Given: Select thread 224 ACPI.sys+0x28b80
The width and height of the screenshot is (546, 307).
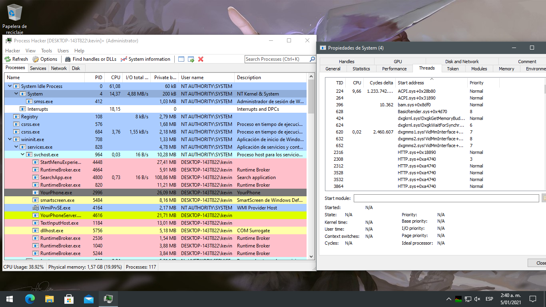Looking at the screenshot, I should tap(434, 91).
